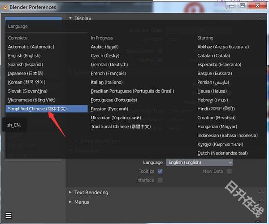This screenshot has width=269, height=224.
Task: Select Hausa (Hausa)
Action: pos(212,91)
